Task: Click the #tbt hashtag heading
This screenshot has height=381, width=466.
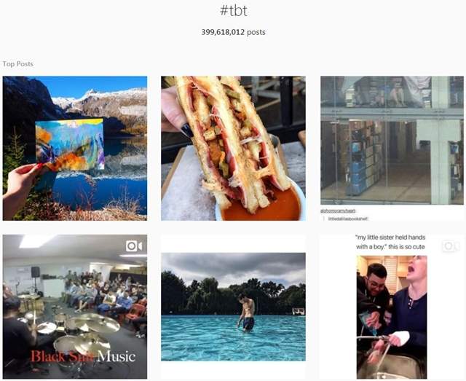Action: point(233,11)
